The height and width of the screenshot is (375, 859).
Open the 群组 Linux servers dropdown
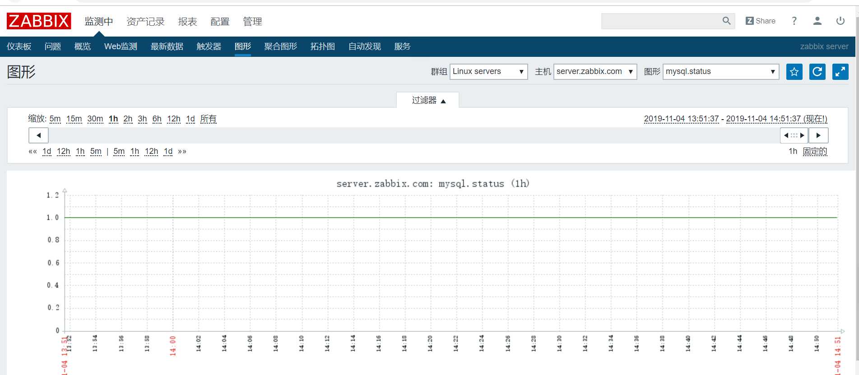[489, 71]
